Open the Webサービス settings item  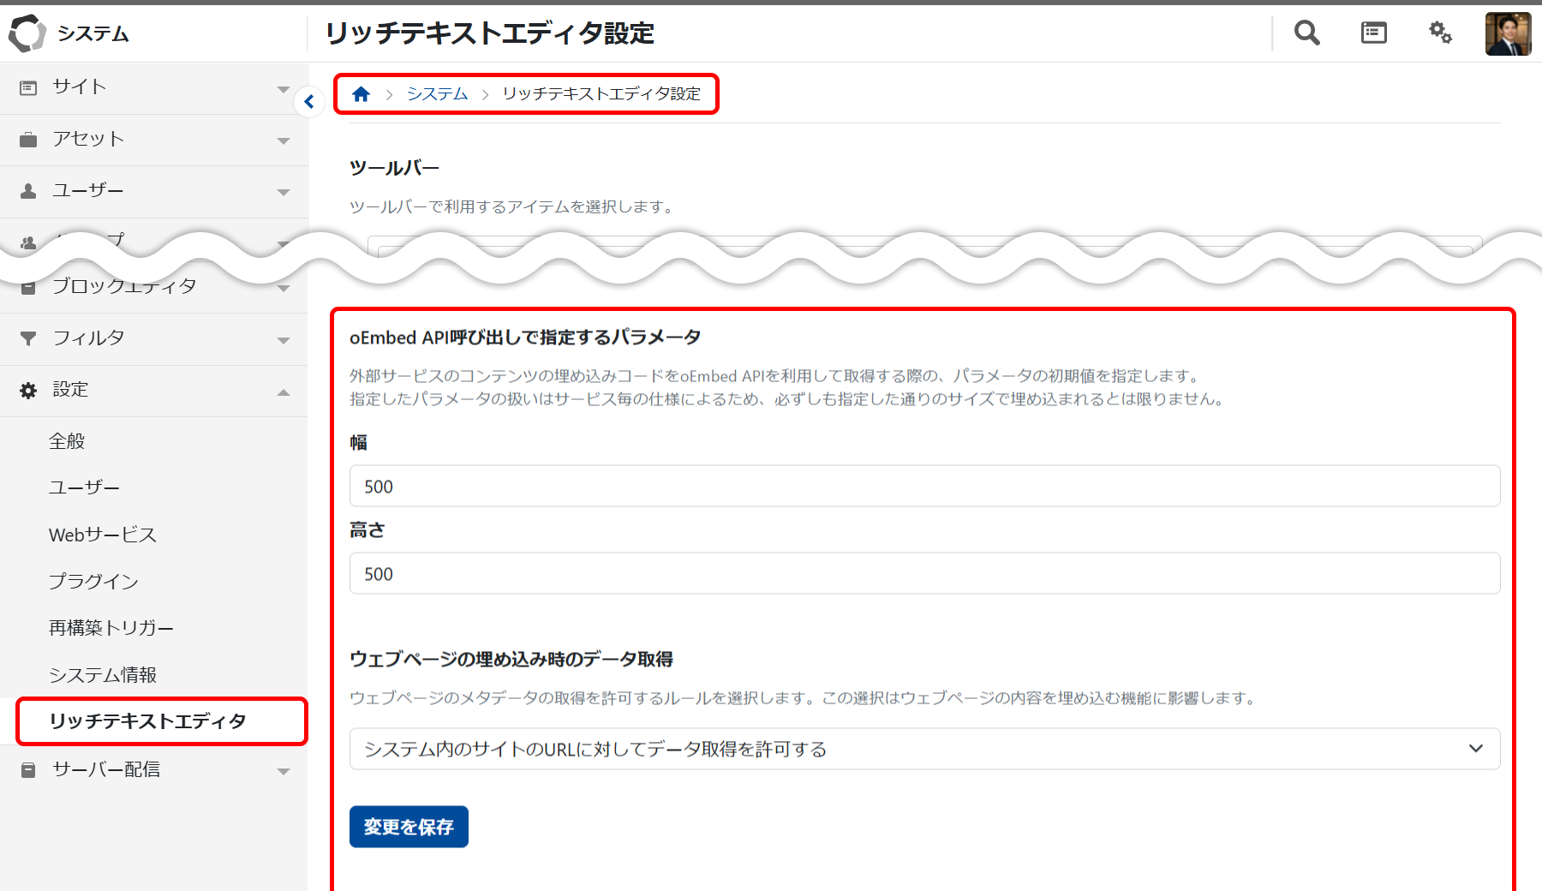pos(103,535)
